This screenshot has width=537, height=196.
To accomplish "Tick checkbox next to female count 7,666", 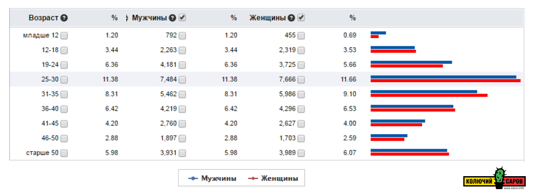I will [x=301, y=80].
